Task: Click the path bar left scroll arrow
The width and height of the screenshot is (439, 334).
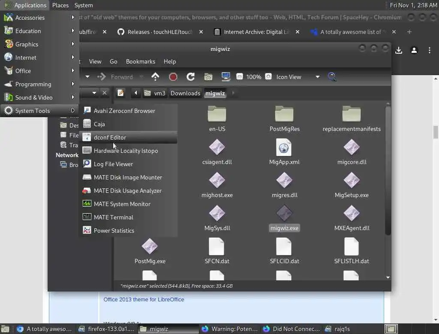Action: (136, 93)
